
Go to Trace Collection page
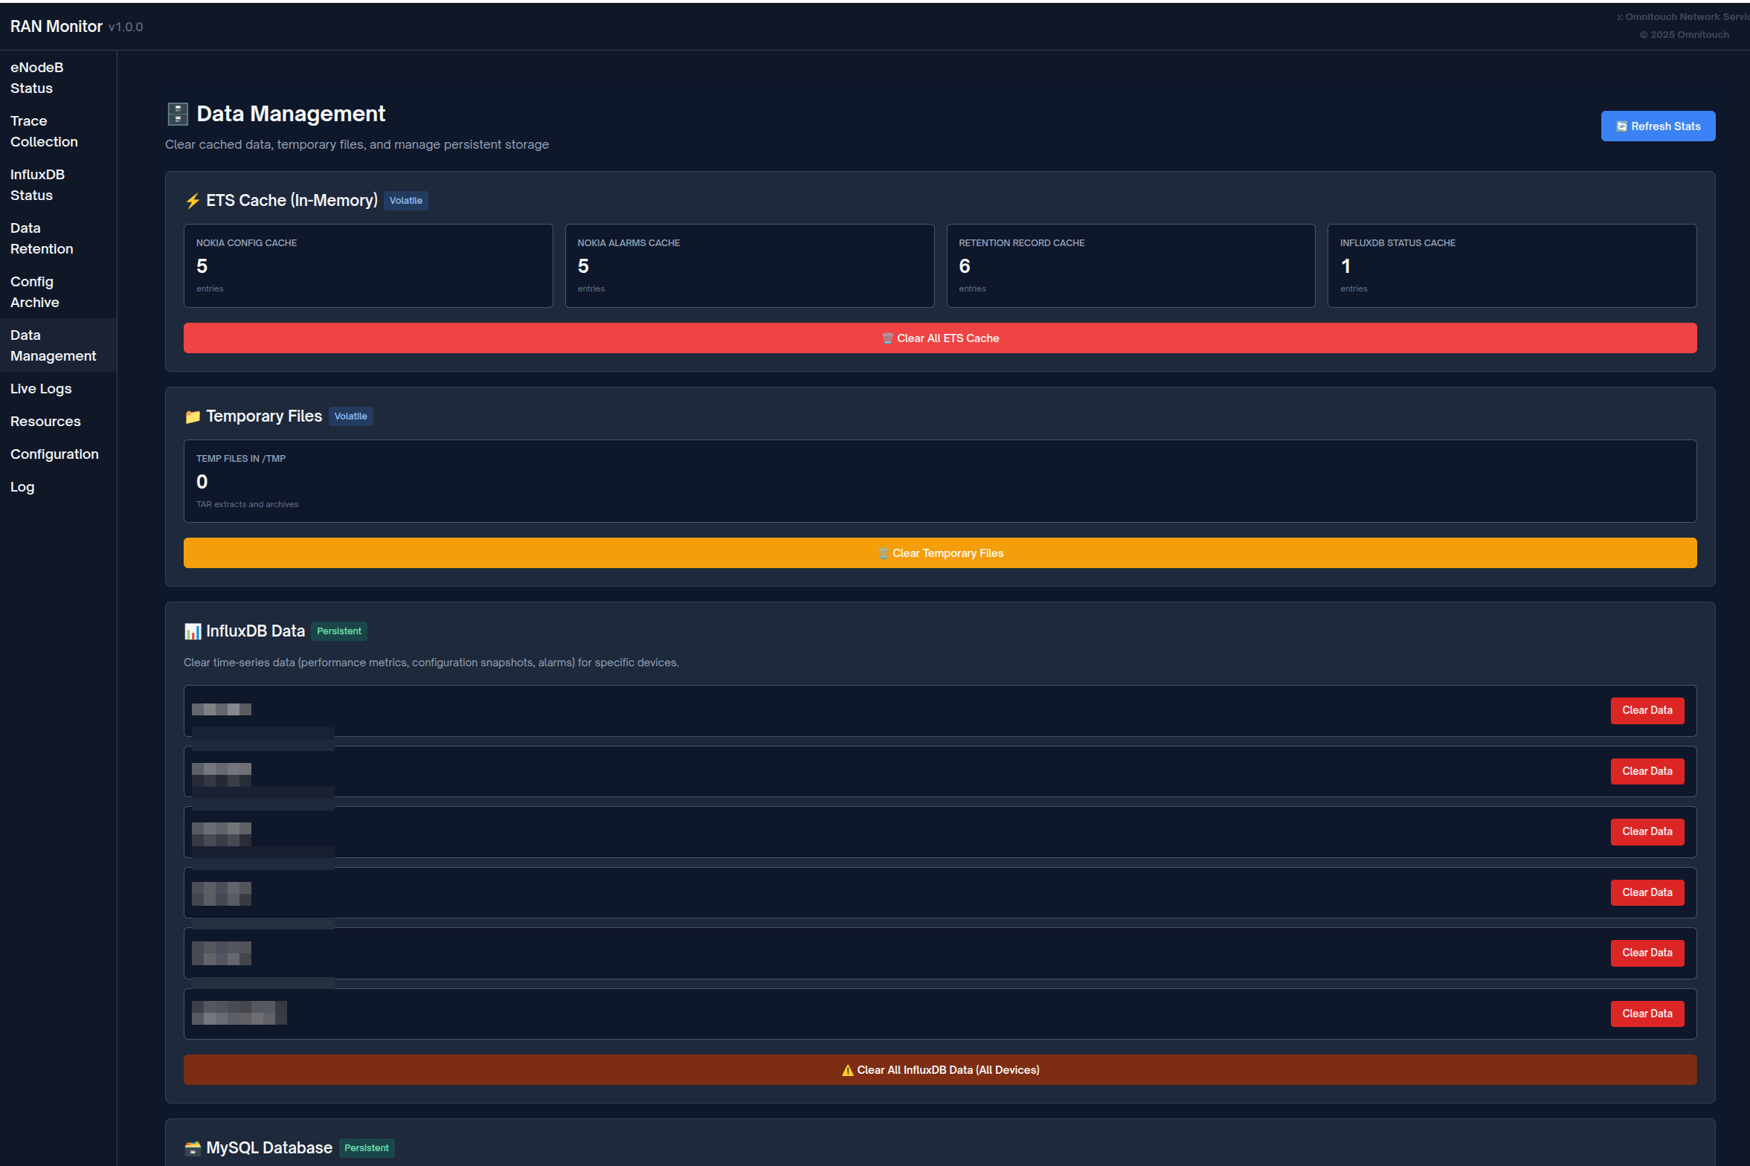pyautogui.click(x=44, y=132)
